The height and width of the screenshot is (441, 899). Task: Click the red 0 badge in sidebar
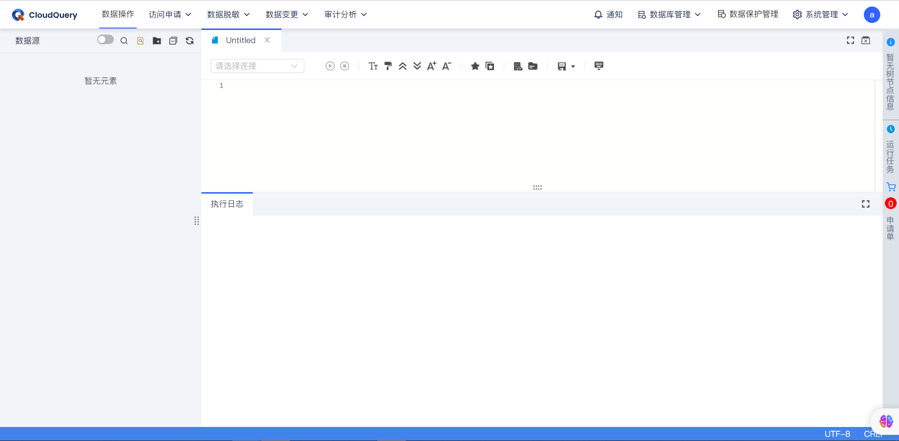click(891, 203)
